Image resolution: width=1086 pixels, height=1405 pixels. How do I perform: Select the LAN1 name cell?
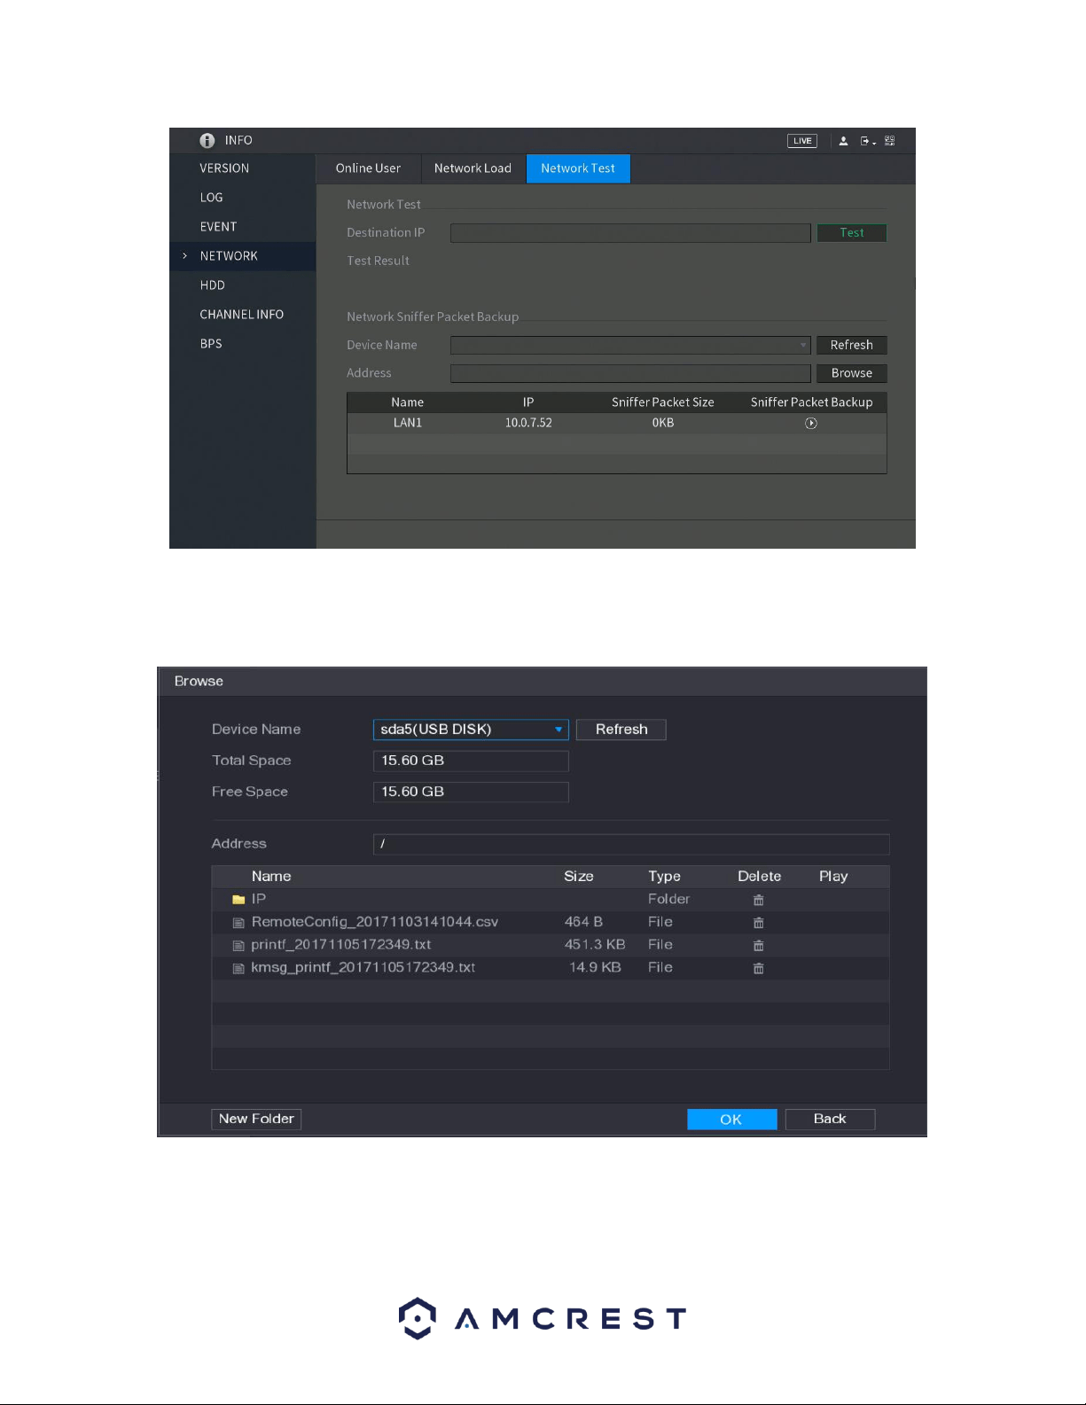coord(408,423)
